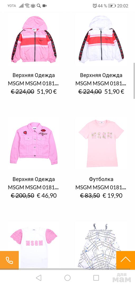
Task: Open the pink hooded jacket image
Action: pyautogui.click(x=34, y=39)
